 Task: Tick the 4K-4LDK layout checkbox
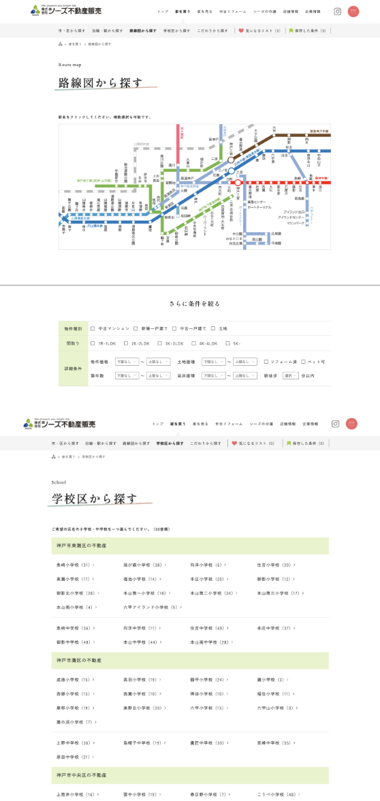tap(193, 343)
